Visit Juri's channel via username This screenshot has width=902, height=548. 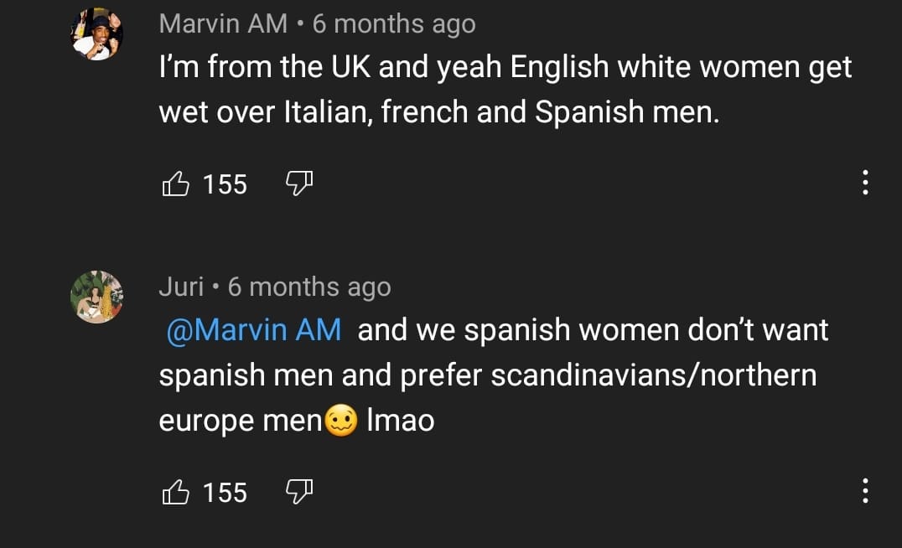[x=181, y=287]
